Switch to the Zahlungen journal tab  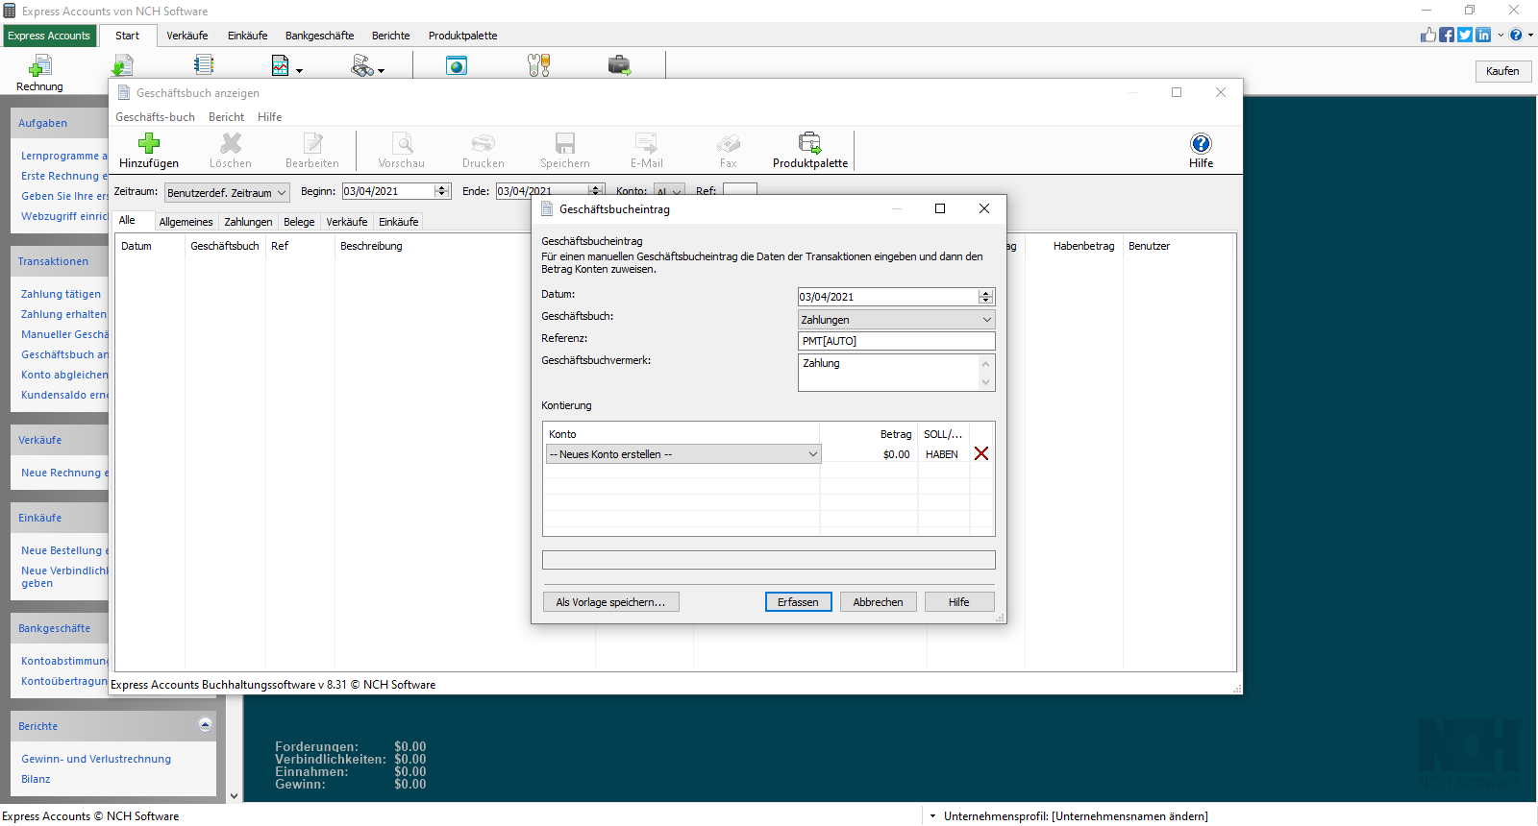pyautogui.click(x=249, y=222)
